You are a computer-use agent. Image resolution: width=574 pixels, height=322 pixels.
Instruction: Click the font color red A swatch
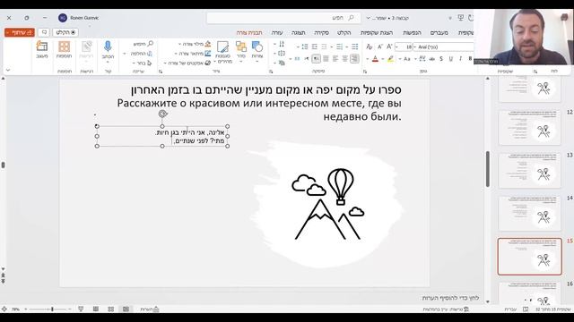click(375, 59)
